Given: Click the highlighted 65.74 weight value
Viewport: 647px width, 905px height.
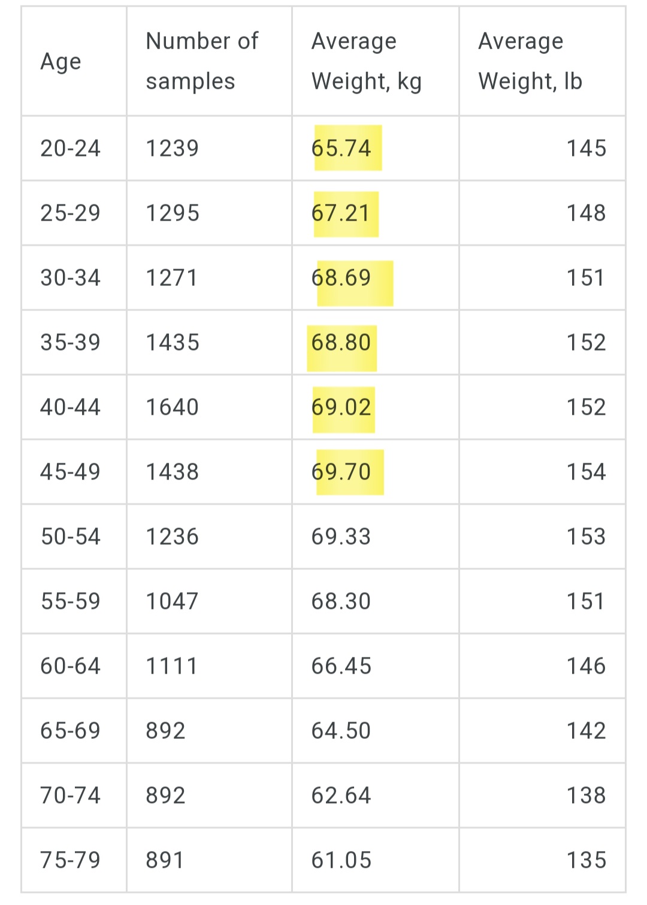Looking at the screenshot, I should tap(341, 148).
